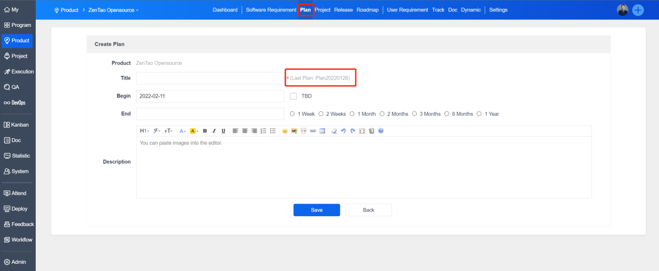The image size is (659, 271).
Task: Click the Save button
Action: 316,210
